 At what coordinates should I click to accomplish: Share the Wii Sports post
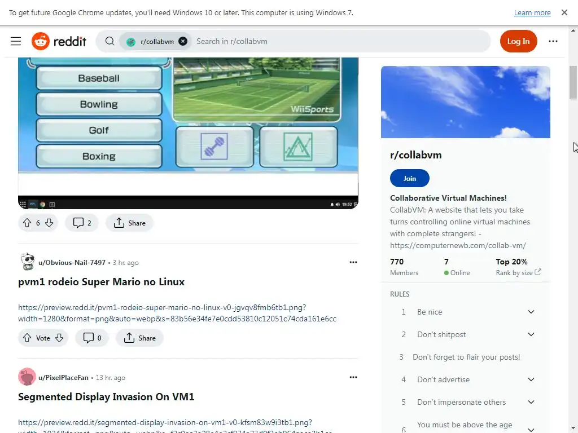coord(129,223)
